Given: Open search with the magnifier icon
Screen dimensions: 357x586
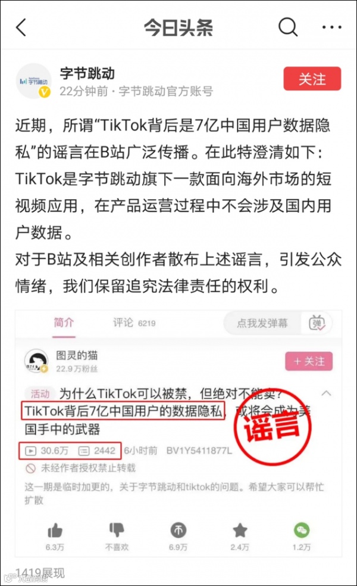Looking at the screenshot, I should click(289, 27).
